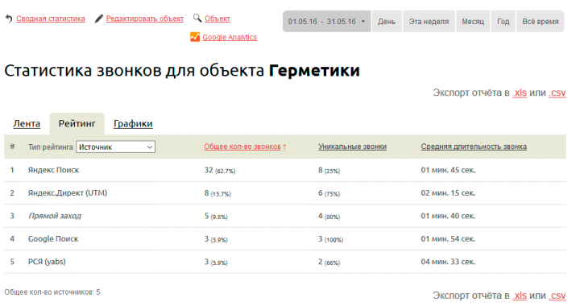Screen dimensions: 580x306
Task: Click the РСЯ (yabs) source row
Action: [x=285, y=262]
